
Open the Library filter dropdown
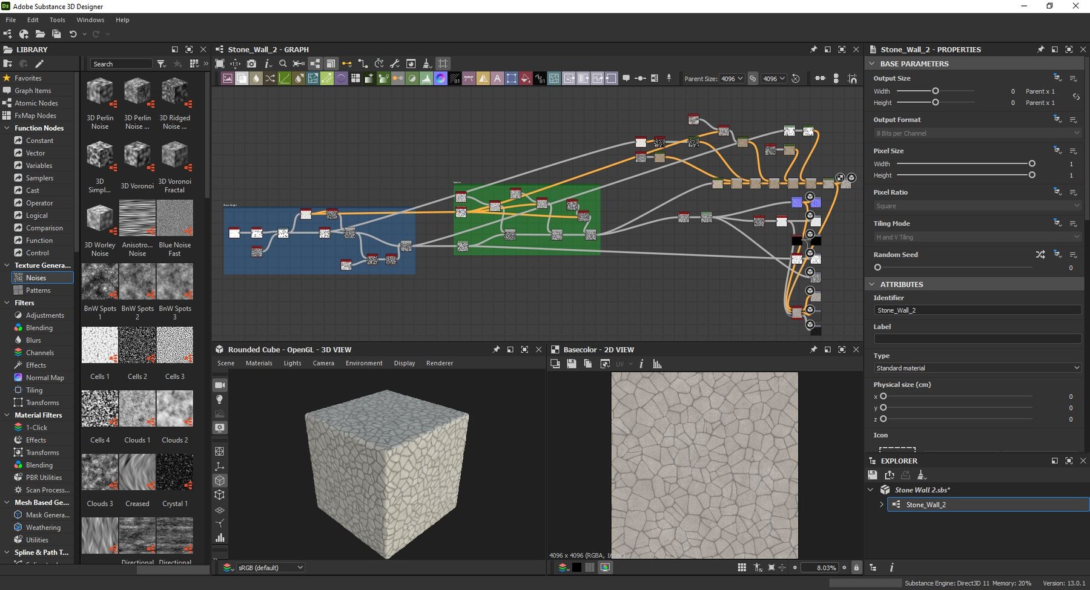point(161,64)
